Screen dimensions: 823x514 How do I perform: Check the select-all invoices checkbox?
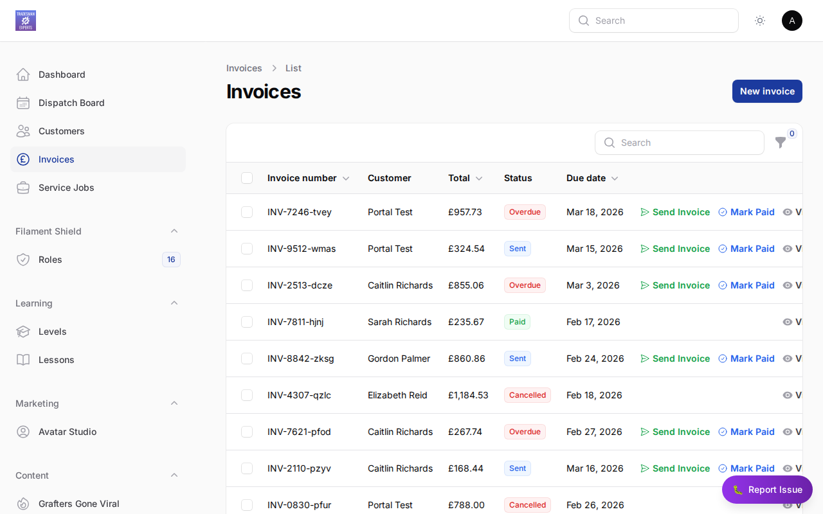tap(247, 178)
